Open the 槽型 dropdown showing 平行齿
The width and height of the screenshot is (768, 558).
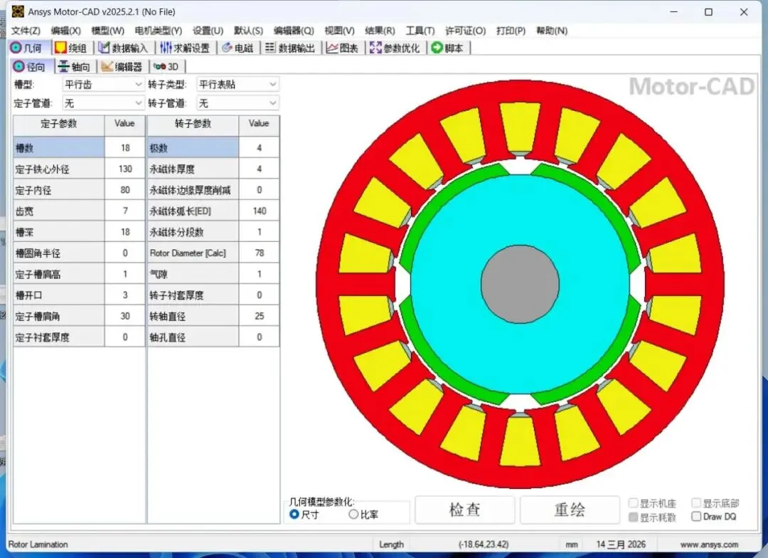(103, 84)
